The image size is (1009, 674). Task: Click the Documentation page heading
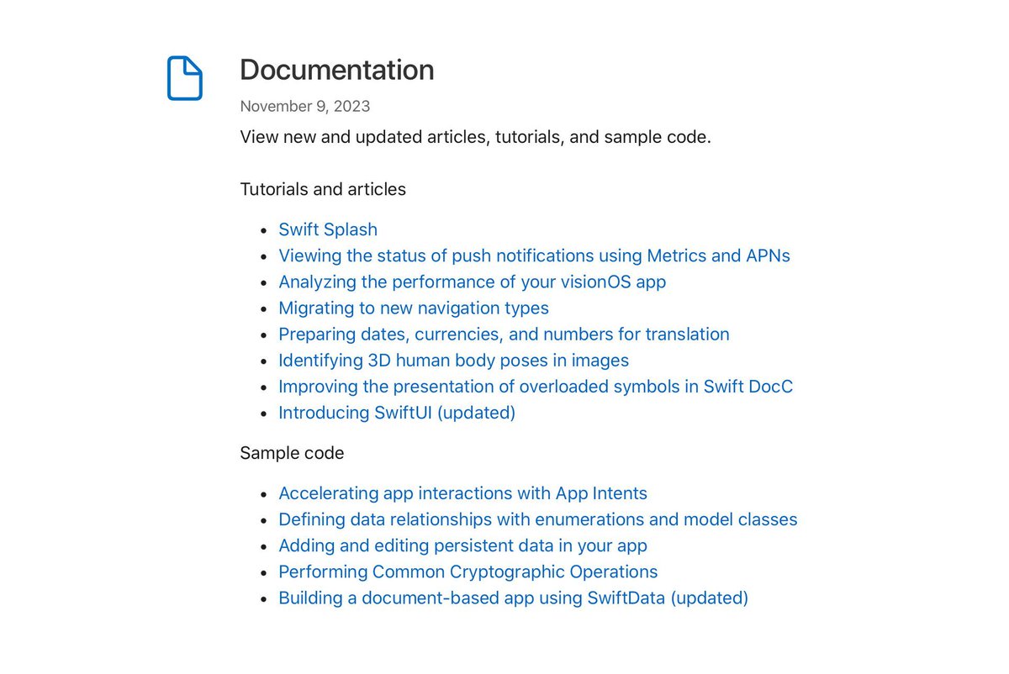pos(337,69)
